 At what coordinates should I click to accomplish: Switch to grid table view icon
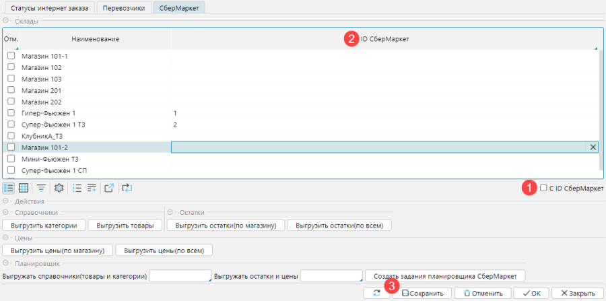24,188
